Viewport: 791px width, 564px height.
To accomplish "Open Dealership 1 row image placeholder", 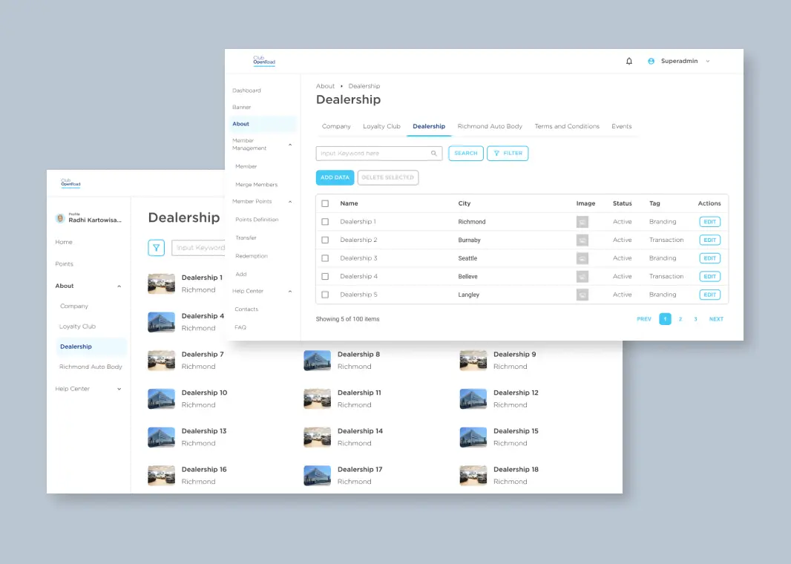I will pos(582,222).
